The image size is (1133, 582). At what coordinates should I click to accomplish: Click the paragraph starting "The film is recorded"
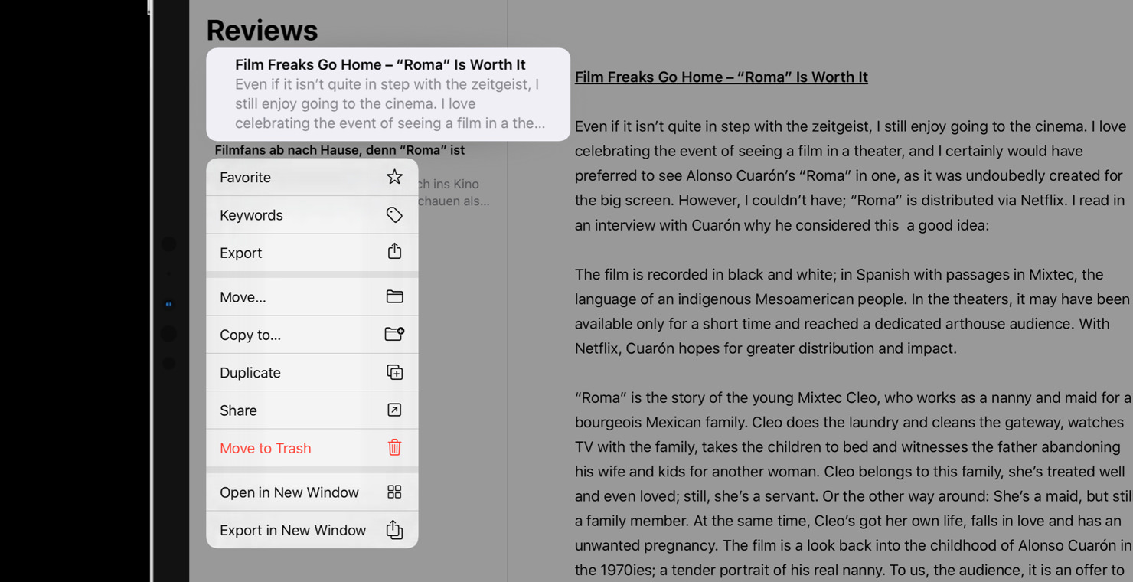point(852,311)
